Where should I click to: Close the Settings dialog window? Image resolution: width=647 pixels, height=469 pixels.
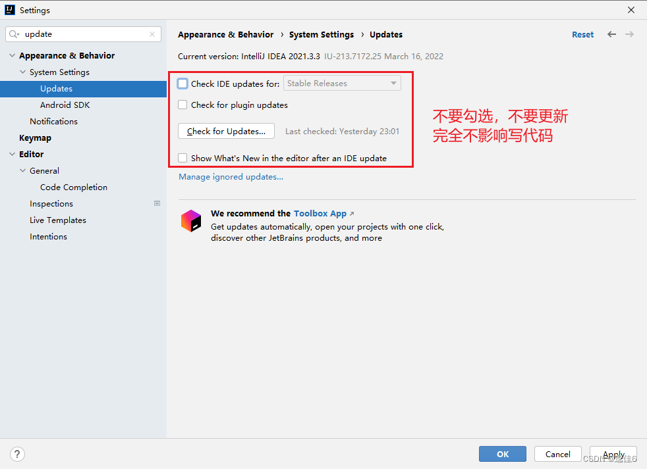coord(631,10)
